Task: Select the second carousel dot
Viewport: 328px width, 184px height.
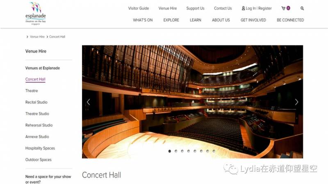Action: click(x=176, y=151)
